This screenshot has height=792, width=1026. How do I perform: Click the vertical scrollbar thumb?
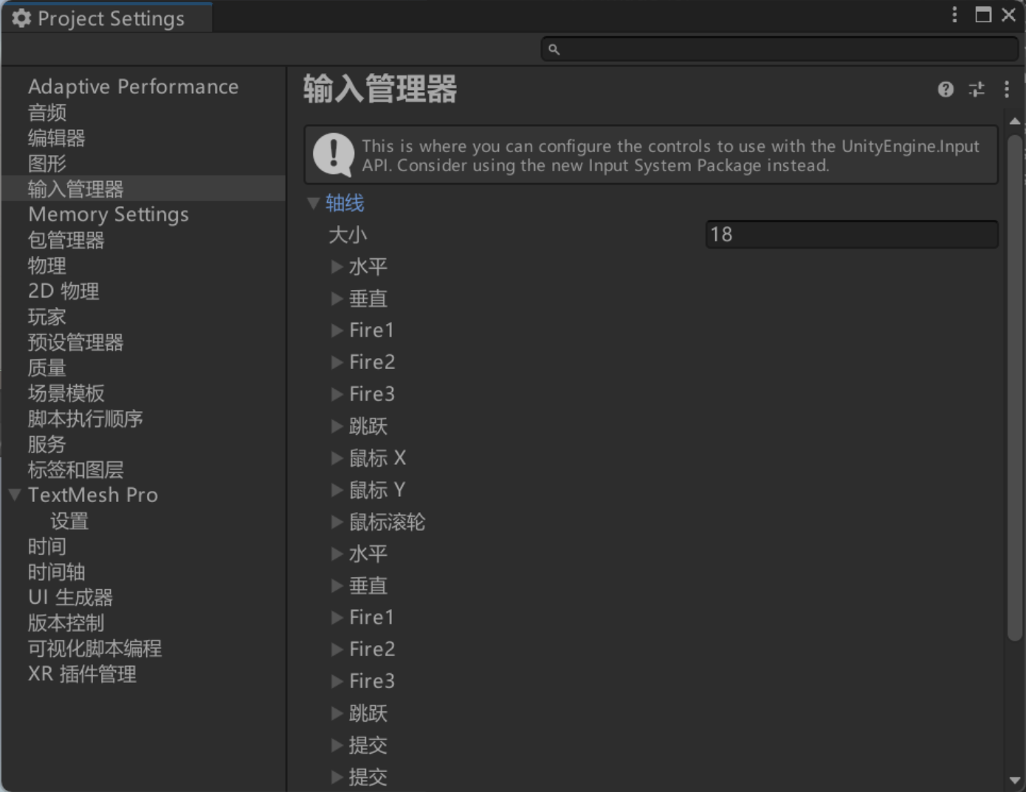coord(1015,387)
